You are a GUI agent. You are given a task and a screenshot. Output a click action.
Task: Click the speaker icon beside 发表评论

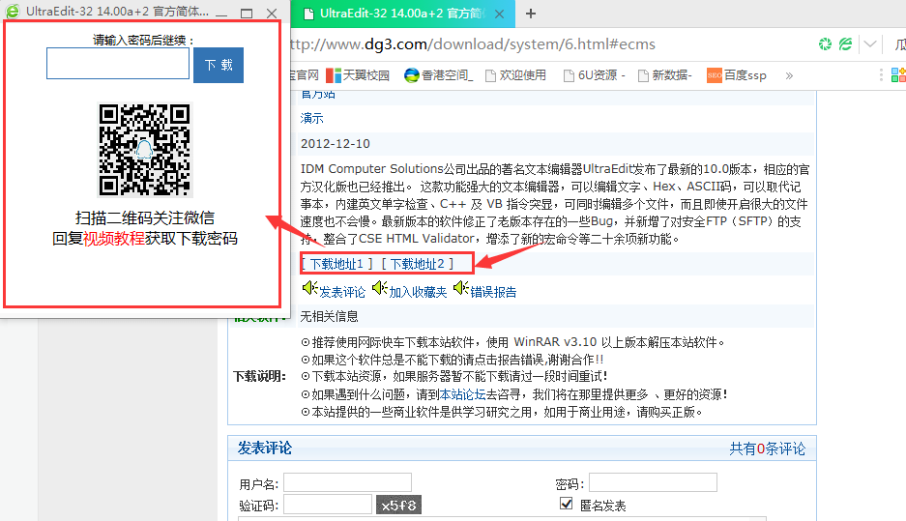click(x=309, y=288)
